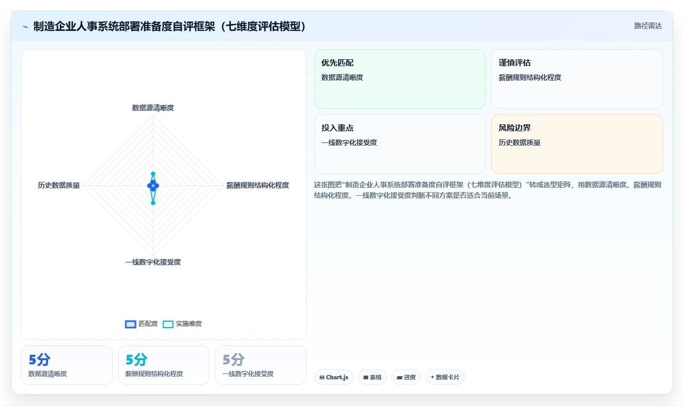Select the 表格 tag label

[376, 377]
